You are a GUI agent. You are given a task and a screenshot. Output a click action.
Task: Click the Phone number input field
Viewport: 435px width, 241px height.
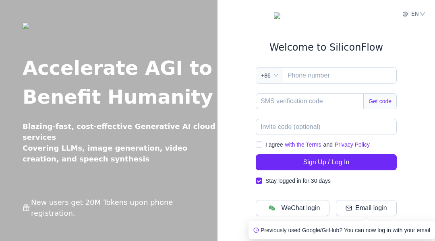[340, 75]
